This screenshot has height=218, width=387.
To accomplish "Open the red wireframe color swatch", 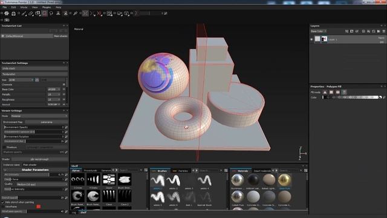I will click(x=38, y=206).
